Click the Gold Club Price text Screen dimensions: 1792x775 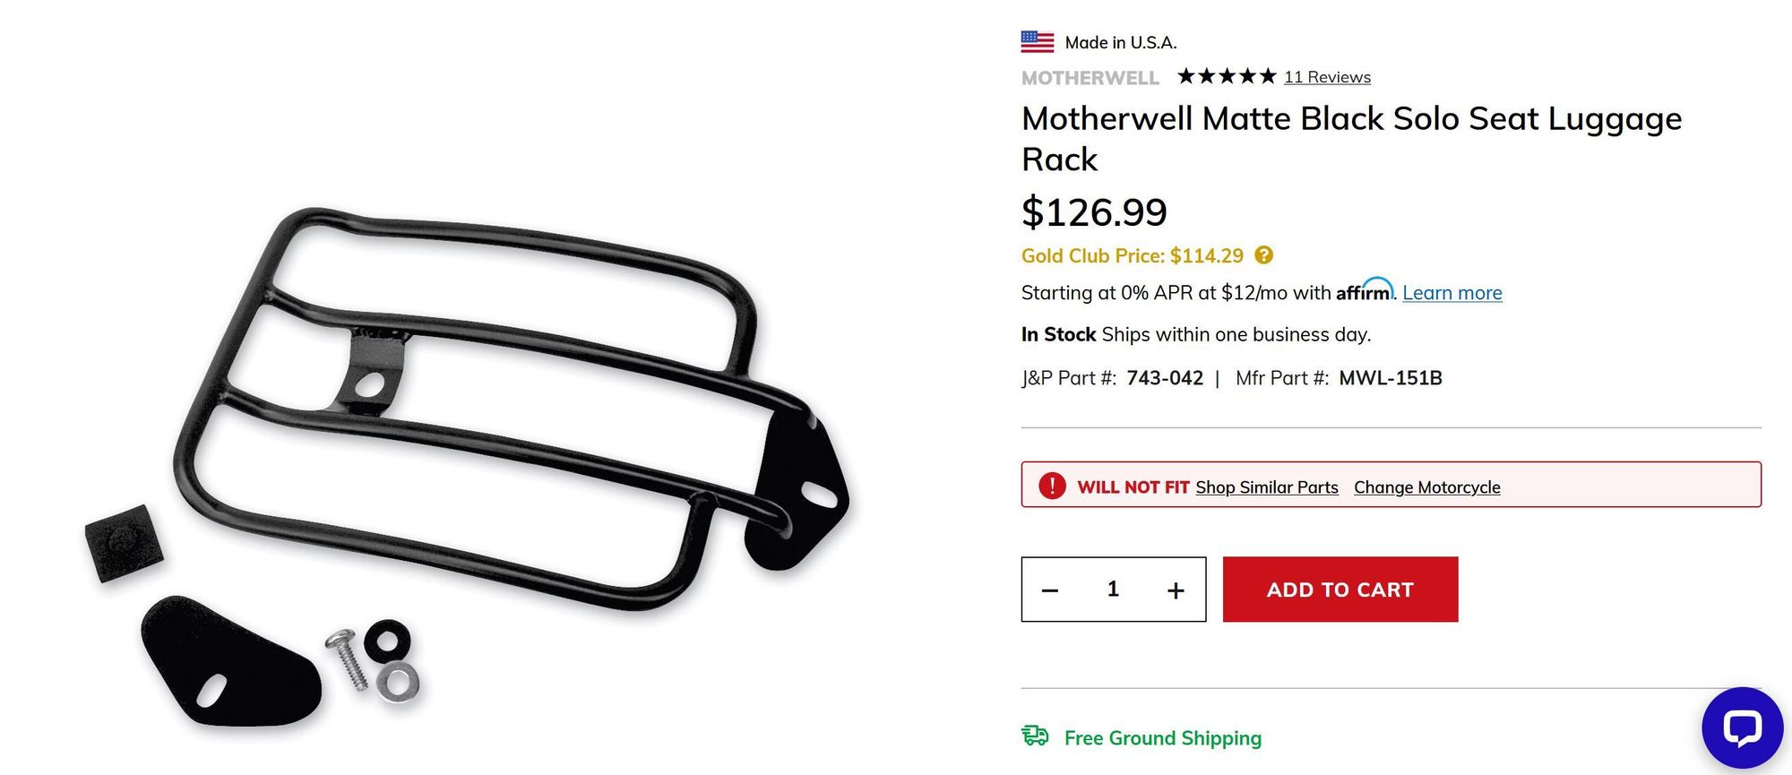coord(1132,256)
